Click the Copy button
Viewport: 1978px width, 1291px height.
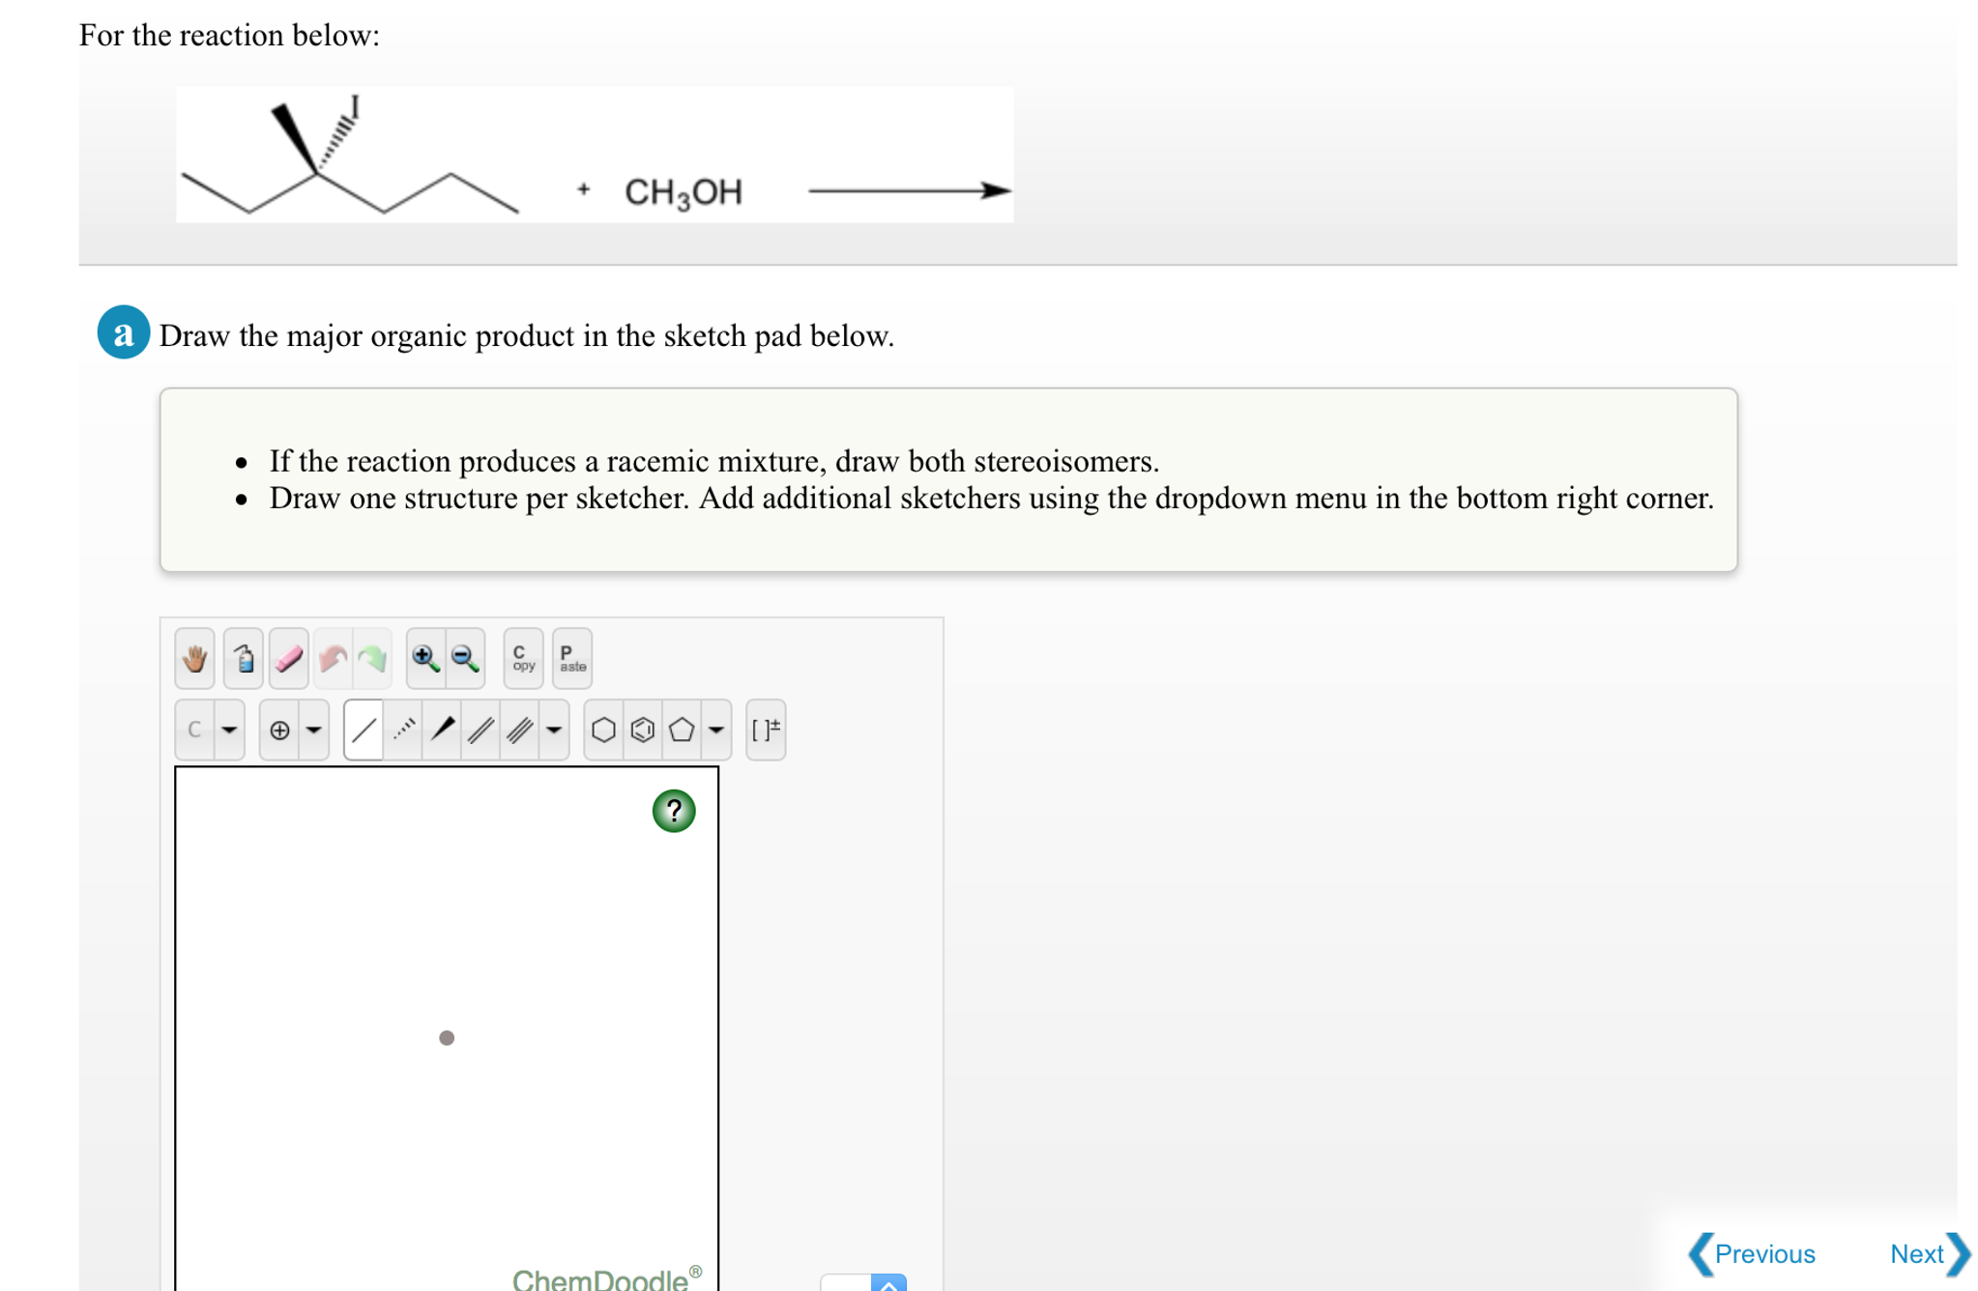coord(523,659)
